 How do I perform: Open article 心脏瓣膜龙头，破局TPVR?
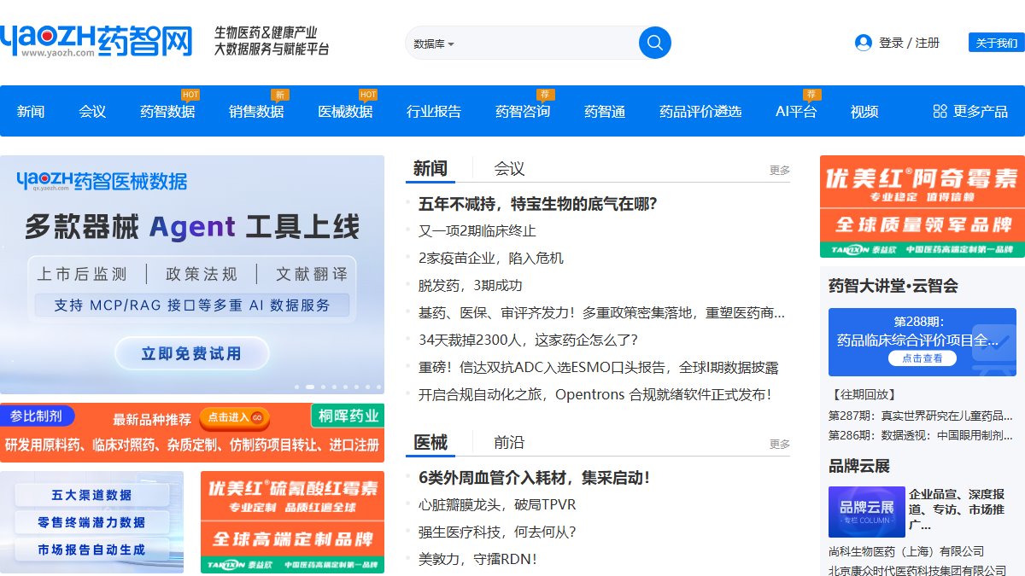[x=497, y=504]
